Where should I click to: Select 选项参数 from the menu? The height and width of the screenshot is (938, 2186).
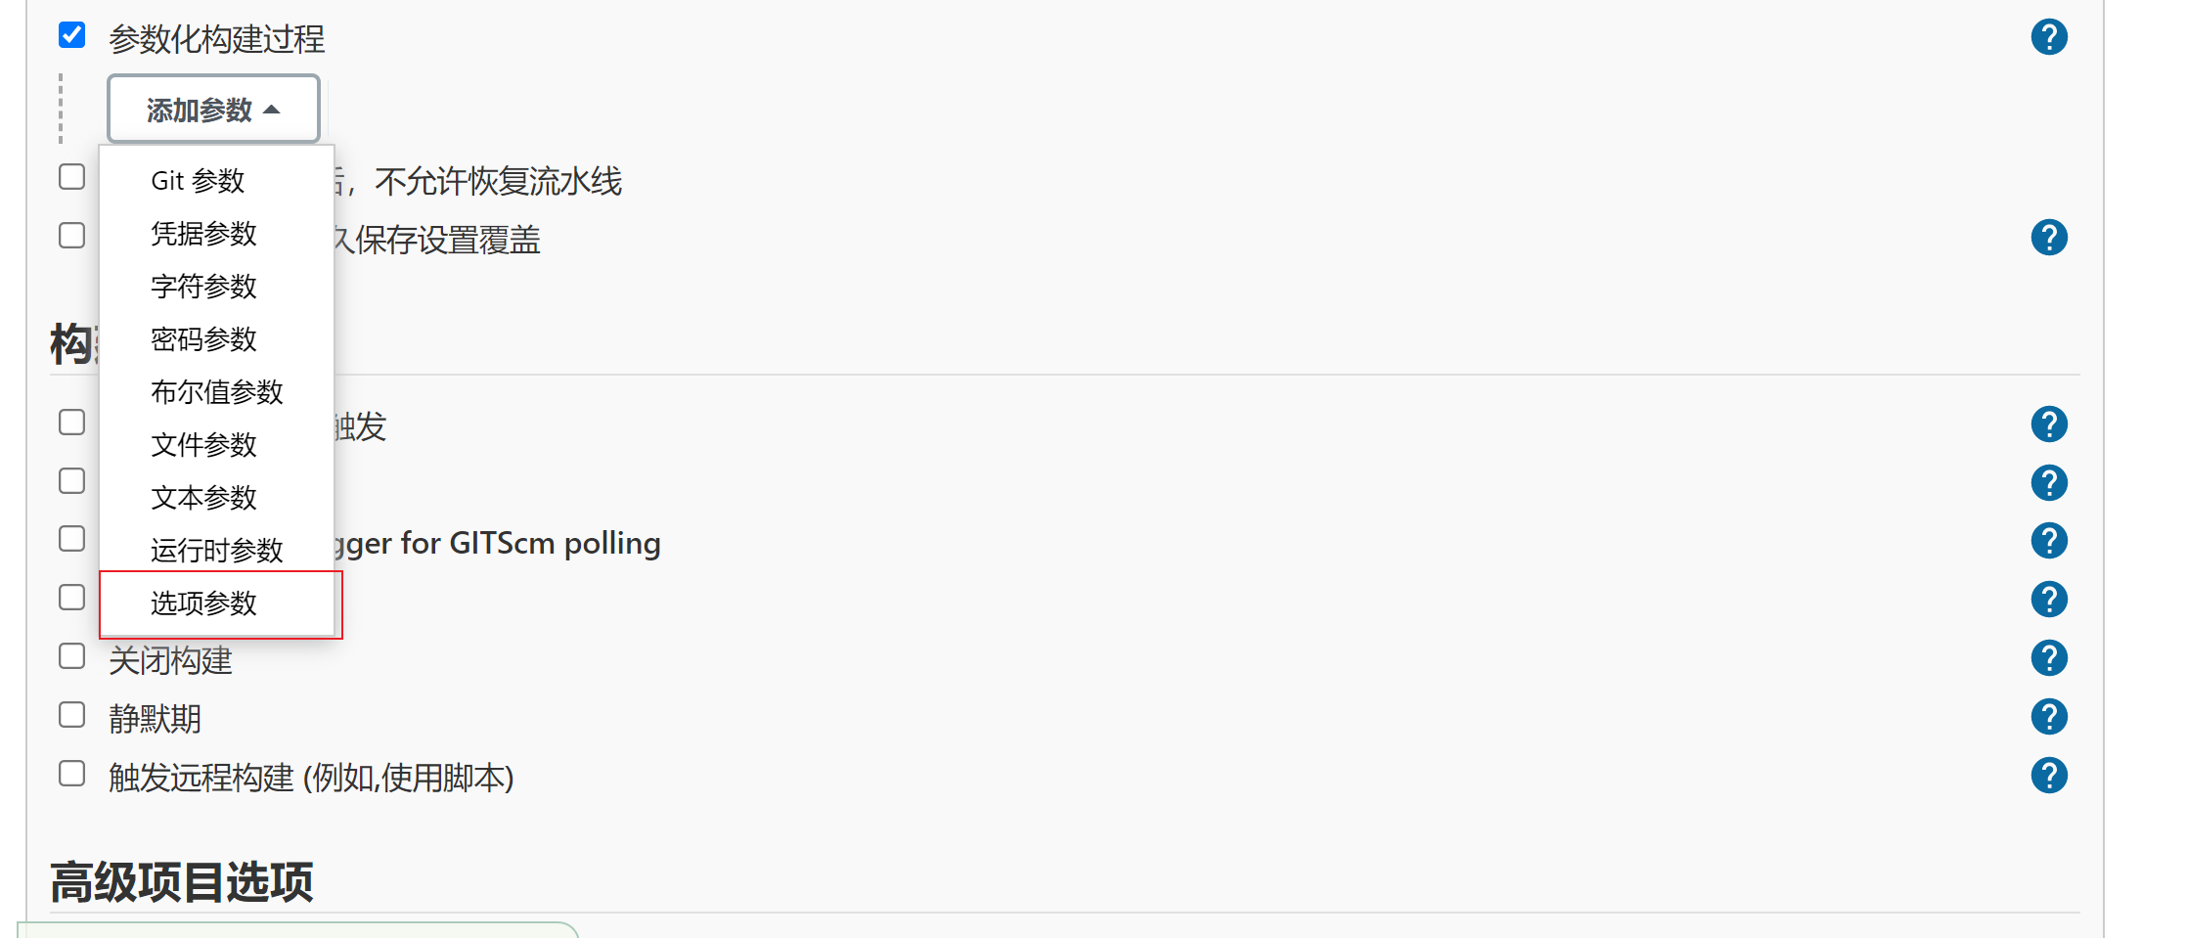click(x=203, y=603)
